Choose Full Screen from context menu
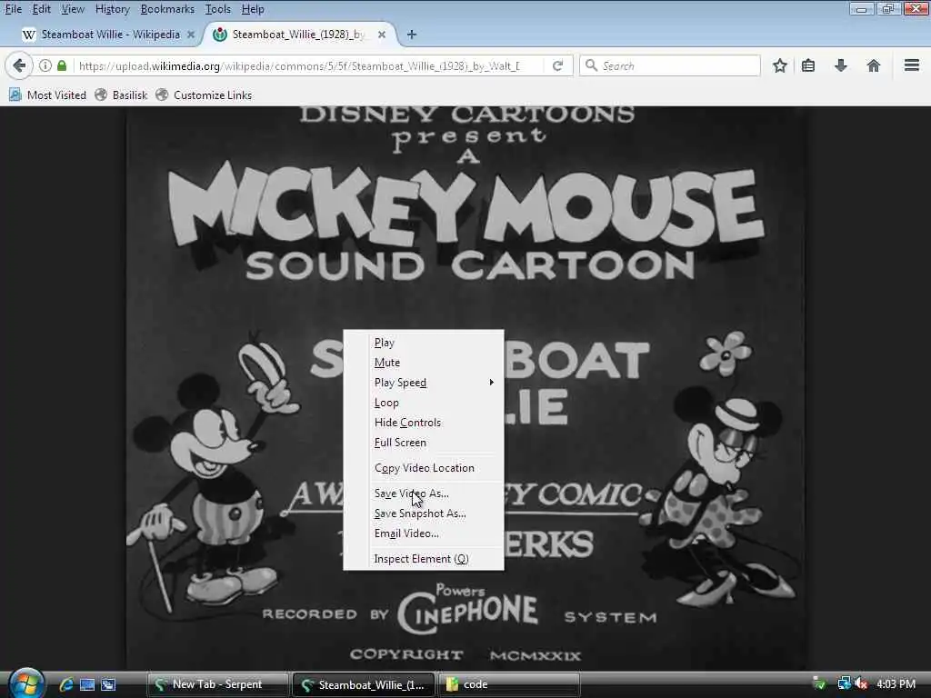 coord(424,443)
